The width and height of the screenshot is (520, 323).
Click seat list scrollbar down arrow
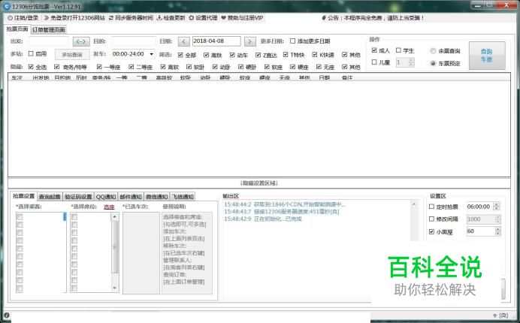114,288
